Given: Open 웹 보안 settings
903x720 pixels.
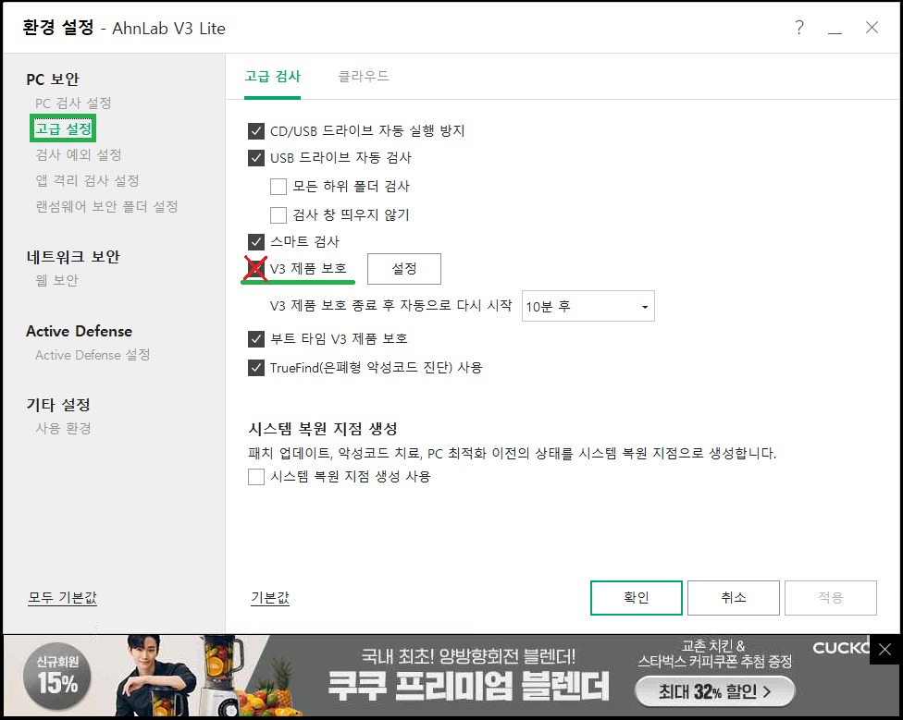Looking at the screenshot, I should [56, 281].
